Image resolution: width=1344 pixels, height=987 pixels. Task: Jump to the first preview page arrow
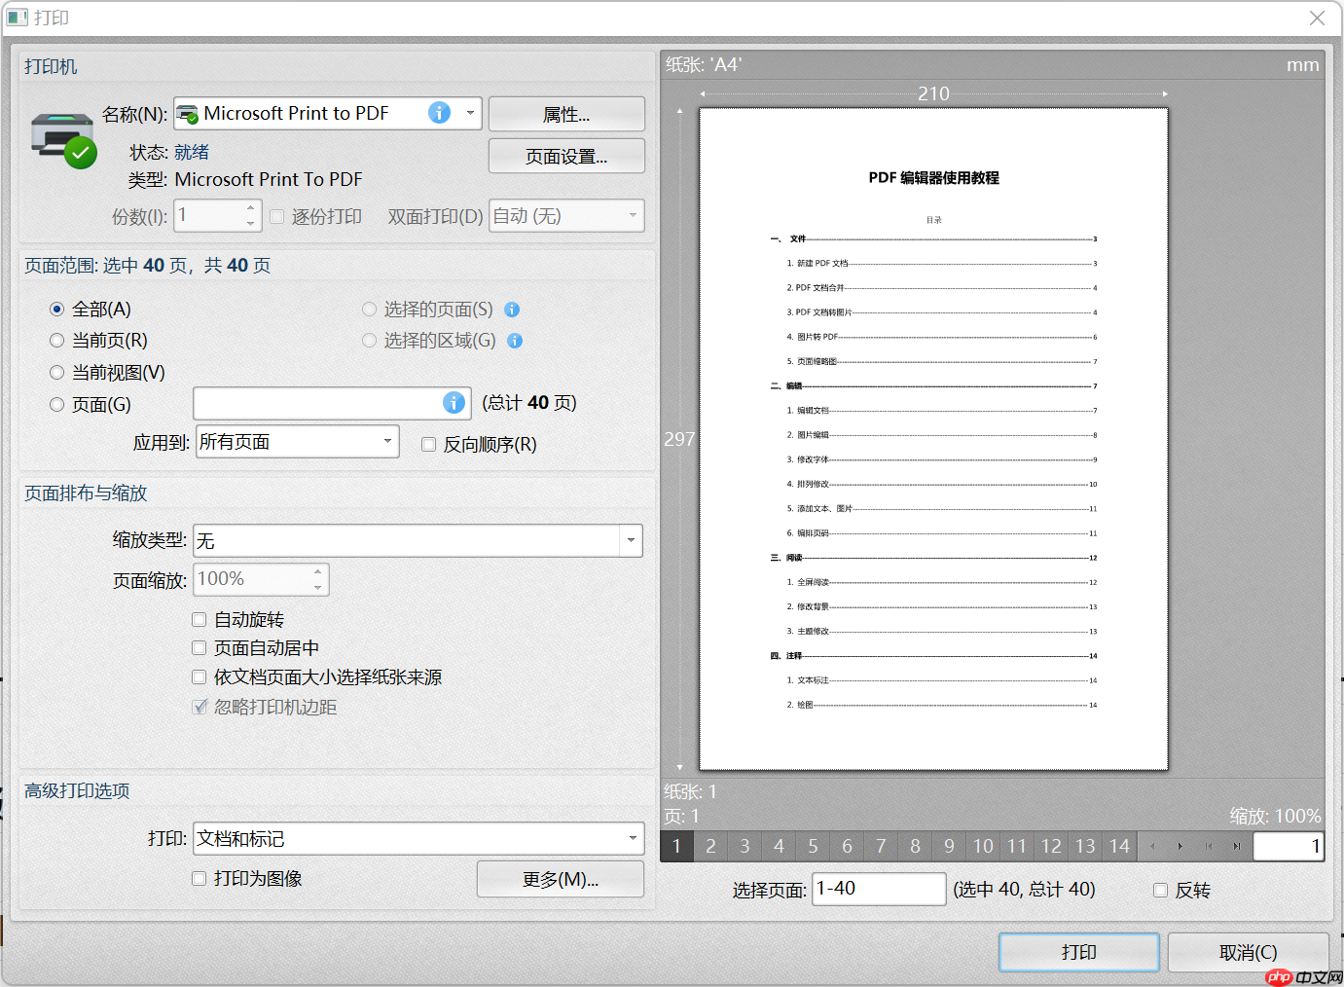1209,846
